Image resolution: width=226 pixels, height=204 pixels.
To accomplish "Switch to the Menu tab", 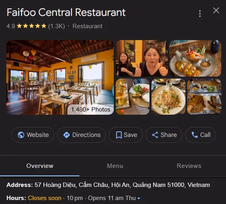I will 115,166.
